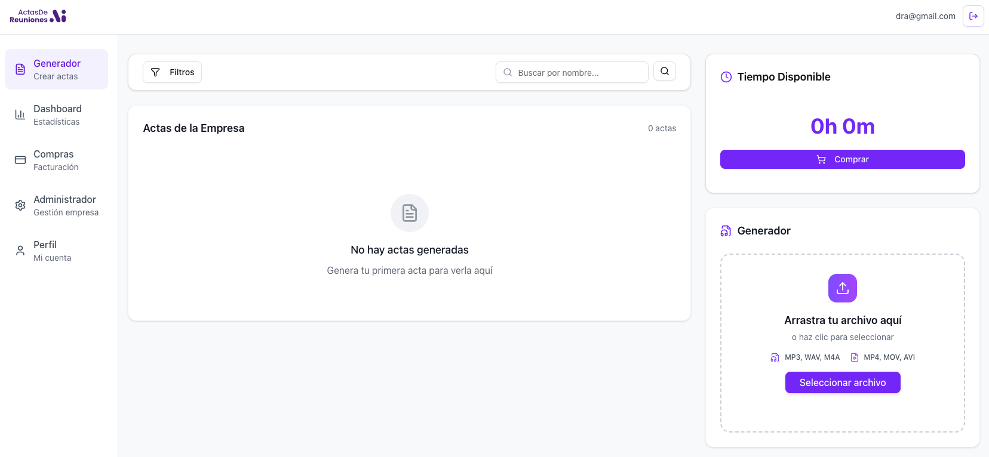
Task: Click the clock icon beside Tiempo Disponible
Action: click(726, 77)
